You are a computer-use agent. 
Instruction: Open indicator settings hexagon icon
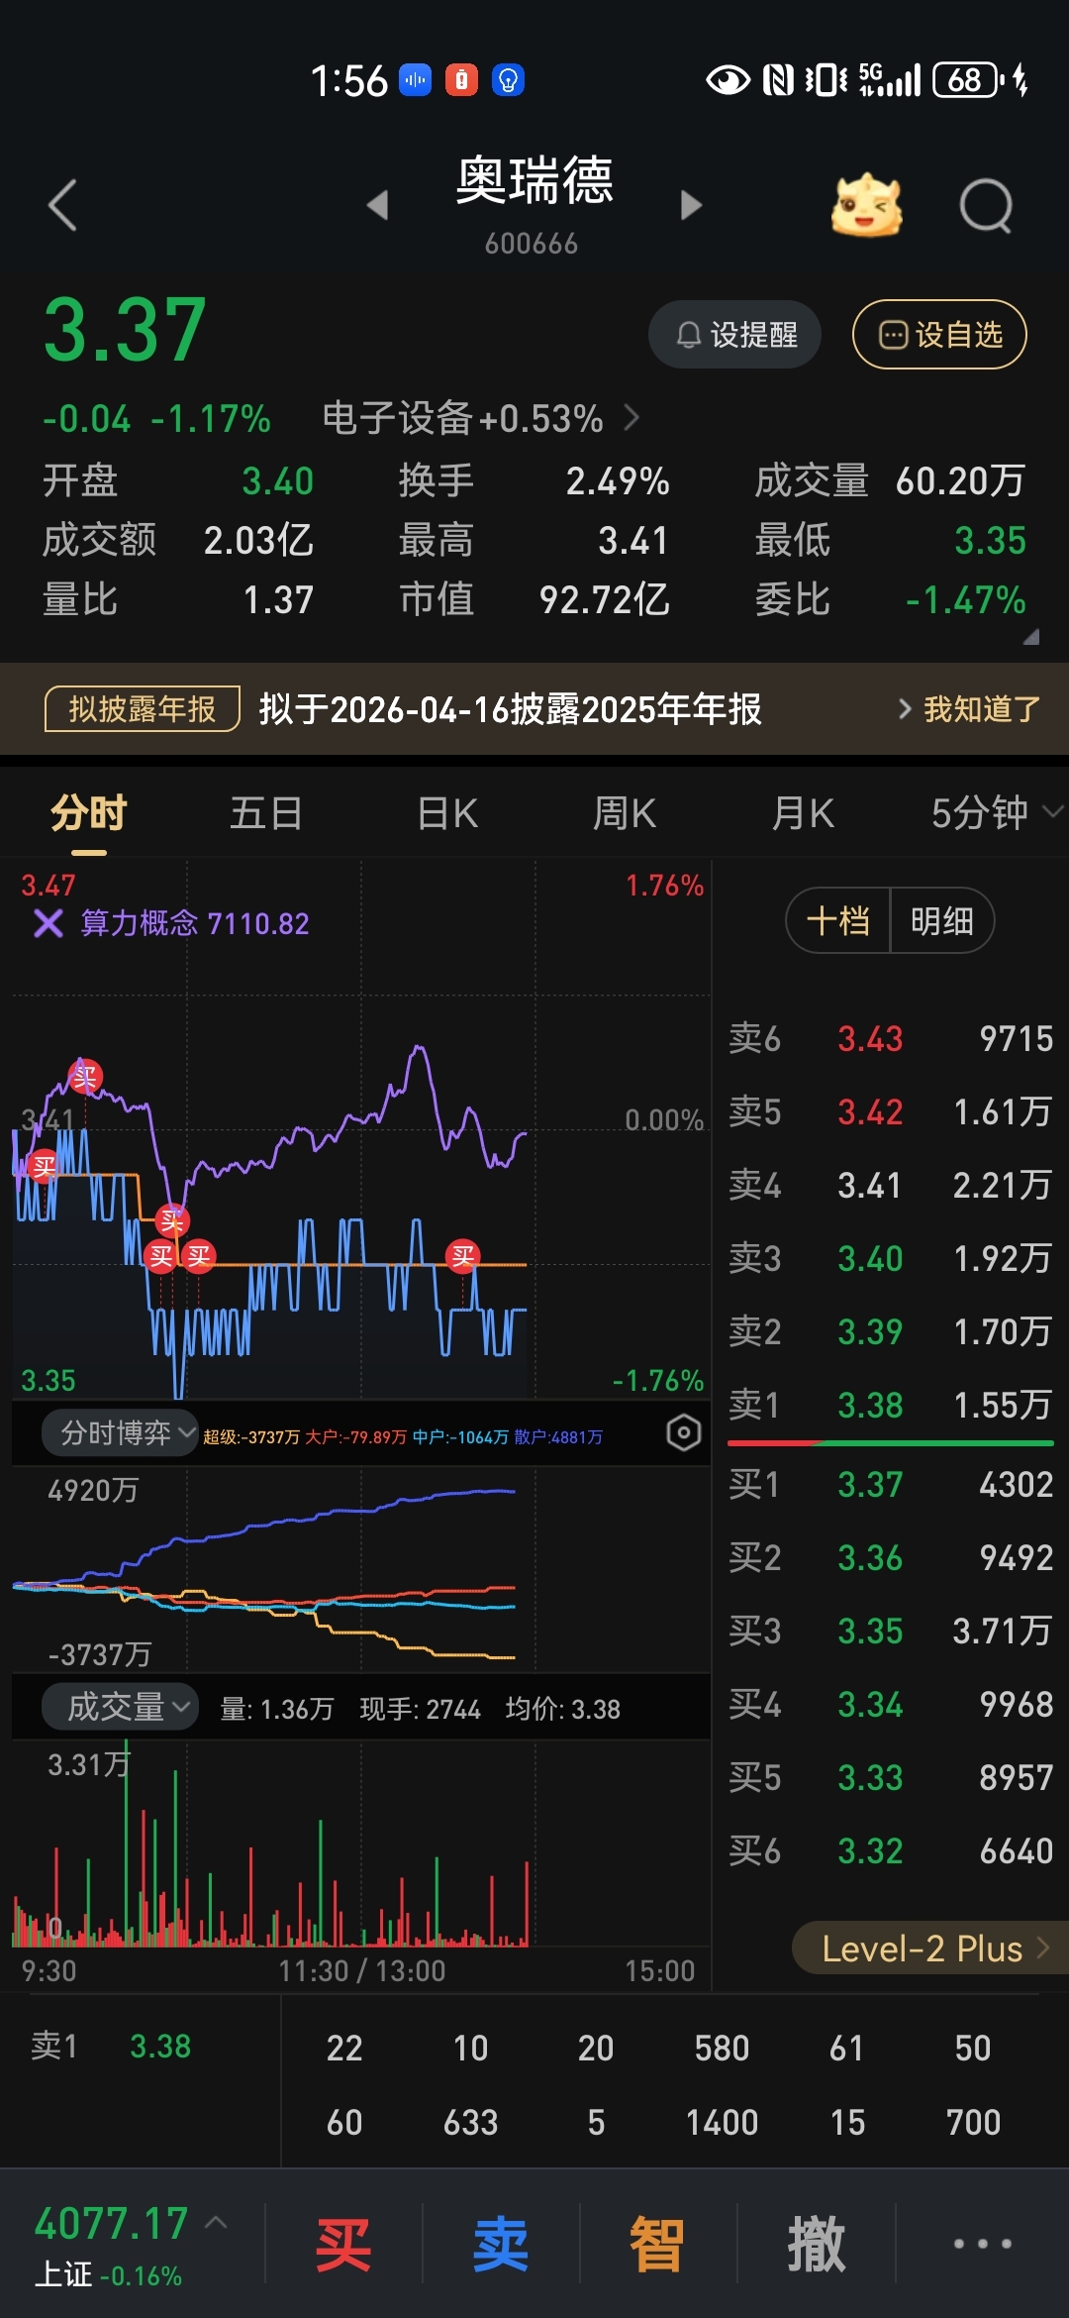click(683, 1432)
